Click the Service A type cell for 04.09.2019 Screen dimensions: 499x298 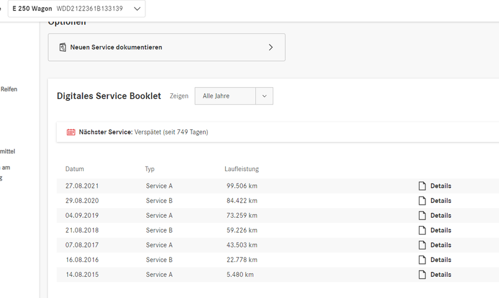point(159,215)
